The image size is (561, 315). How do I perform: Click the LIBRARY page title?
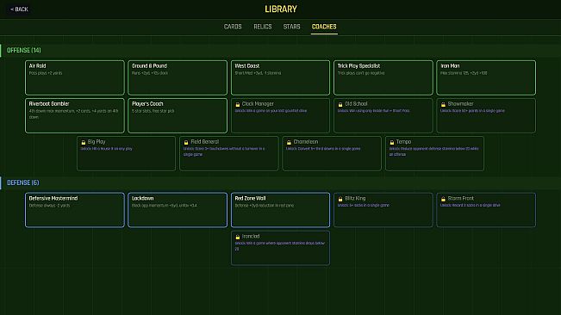click(x=281, y=9)
